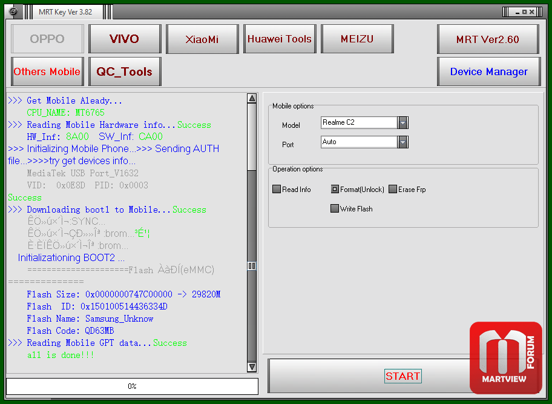
Task: Switch to the VIVO tab
Action: pos(125,39)
